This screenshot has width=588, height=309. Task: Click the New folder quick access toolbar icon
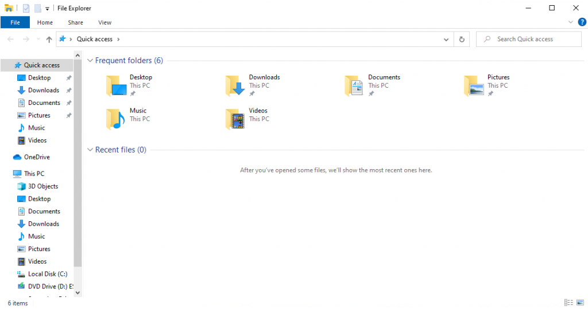(37, 8)
